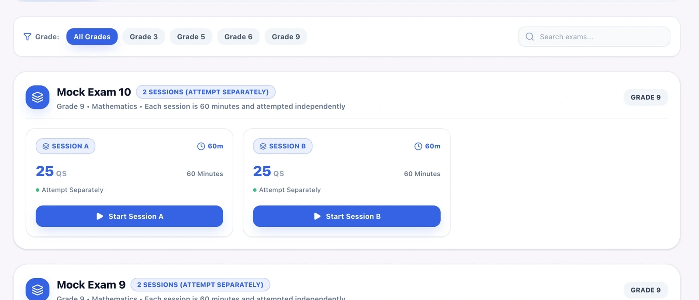Start Session A of Mock Exam 10

pos(129,216)
